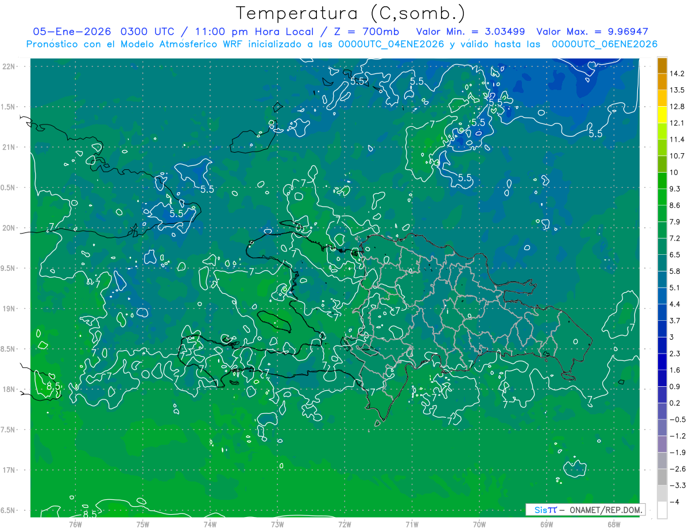Screen dimensions: 689x532
Task: Click the -4 color scale label
Action: point(675,502)
